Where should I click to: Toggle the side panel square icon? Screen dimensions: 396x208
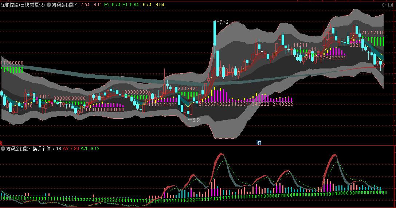pos(390,5)
